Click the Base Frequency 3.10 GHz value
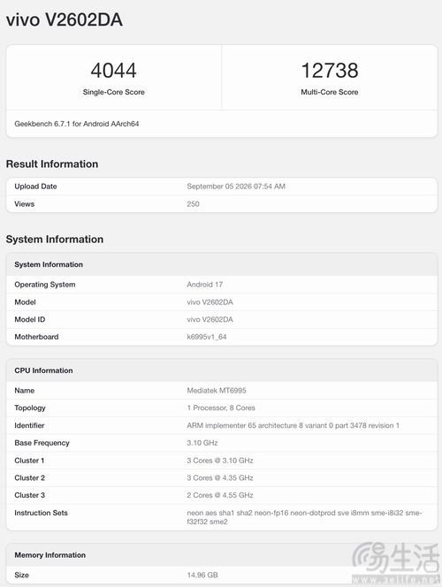The image size is (442, 587). point(202,443)
